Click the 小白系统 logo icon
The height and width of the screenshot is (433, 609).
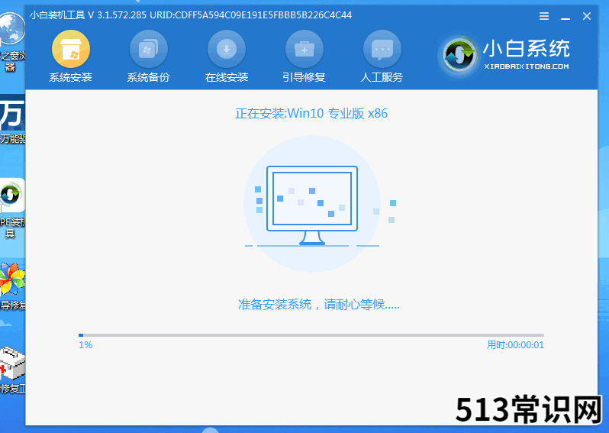[x=460, y=55]
